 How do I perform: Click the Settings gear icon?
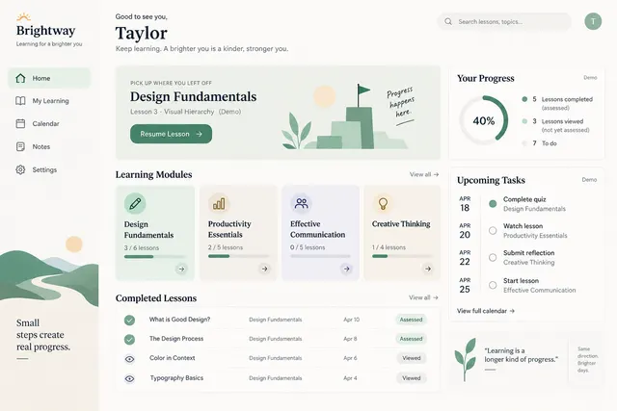[20, 169]
